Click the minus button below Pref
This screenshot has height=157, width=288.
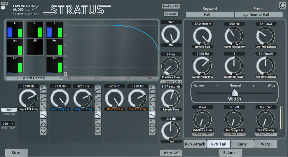(3, 8)
